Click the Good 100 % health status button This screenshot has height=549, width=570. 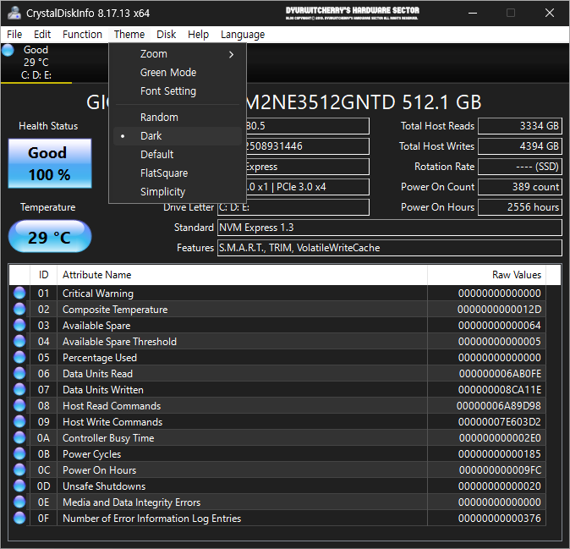pyautogui.click(x=50, y=163)
